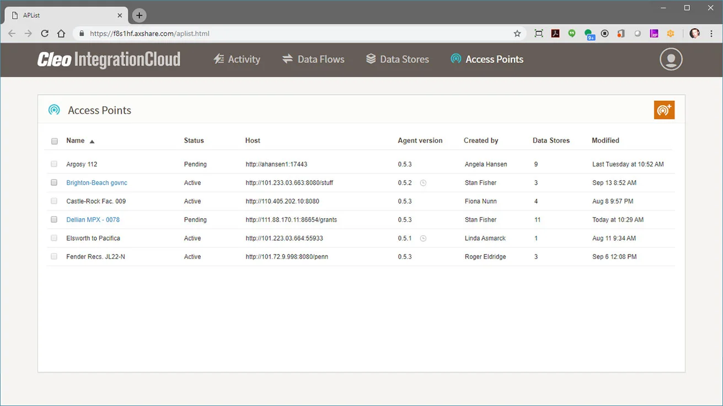Select the APList browser tab

[66, 15]
